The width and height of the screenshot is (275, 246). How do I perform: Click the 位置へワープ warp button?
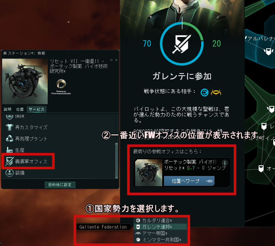pos(189,181)
